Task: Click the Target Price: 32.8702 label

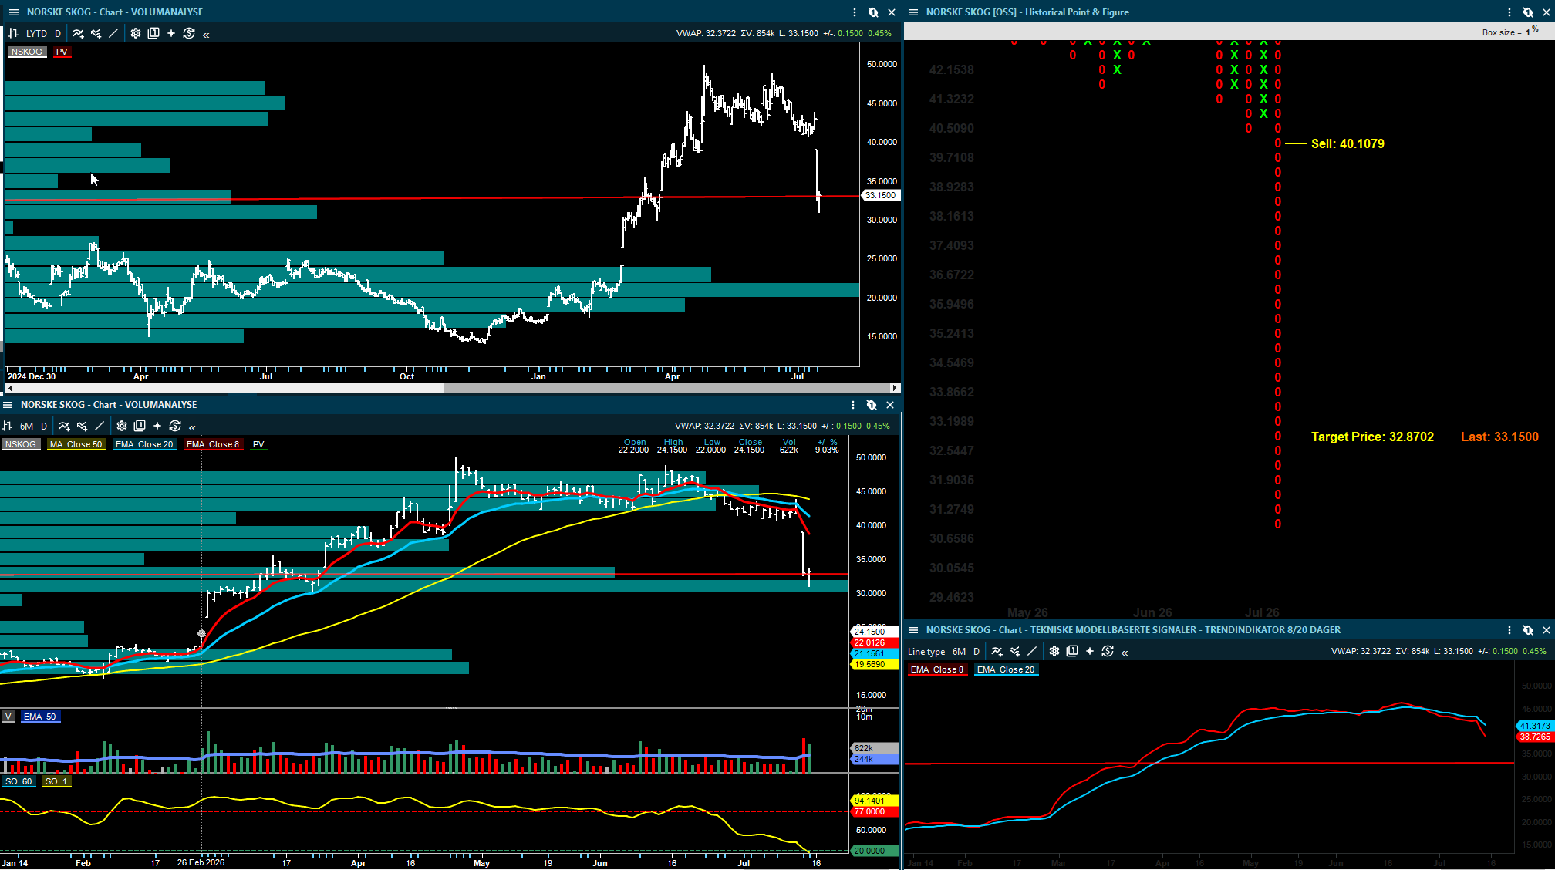Action: (1372, 437)
